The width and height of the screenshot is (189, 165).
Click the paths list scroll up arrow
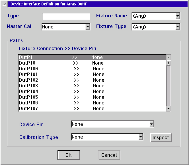169,57
